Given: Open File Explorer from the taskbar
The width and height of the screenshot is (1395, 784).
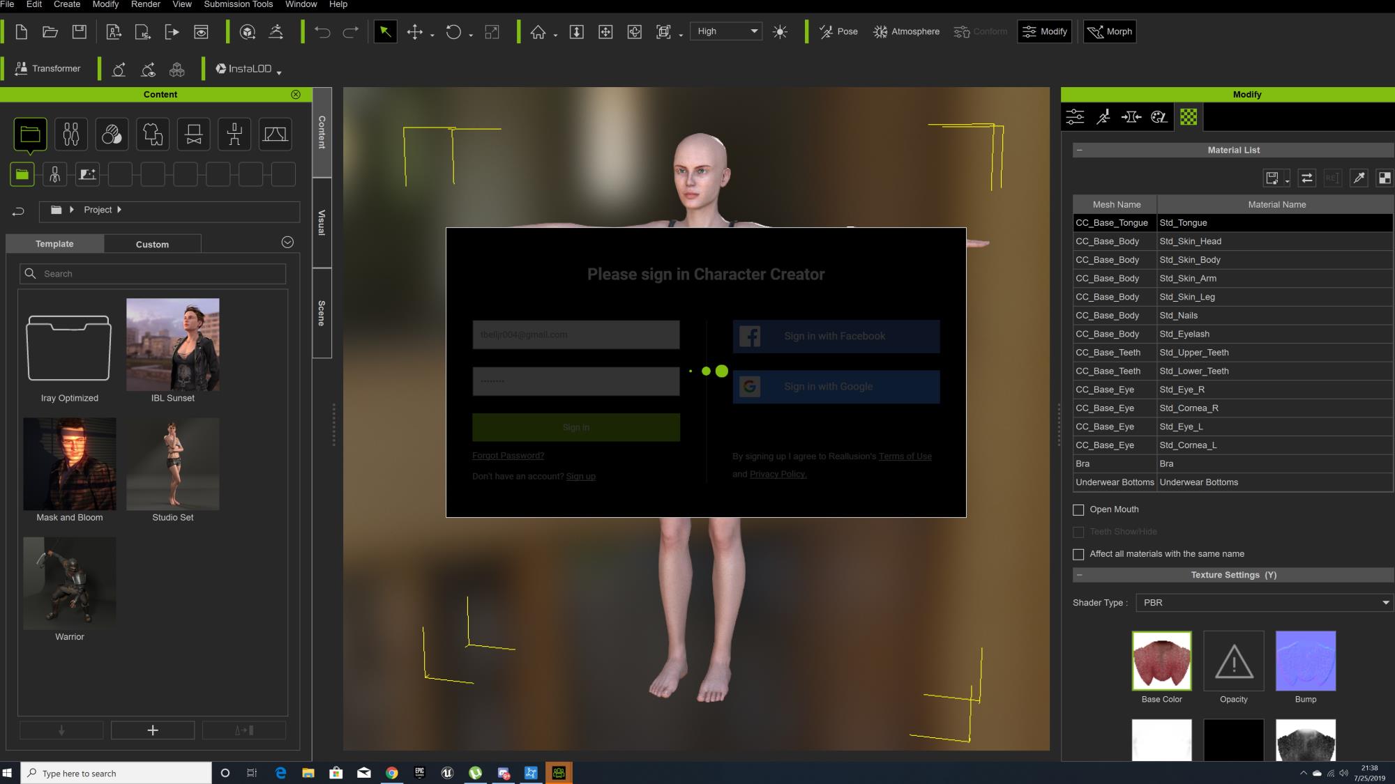Looking at the screenshot, I should [x=308, y=773].
